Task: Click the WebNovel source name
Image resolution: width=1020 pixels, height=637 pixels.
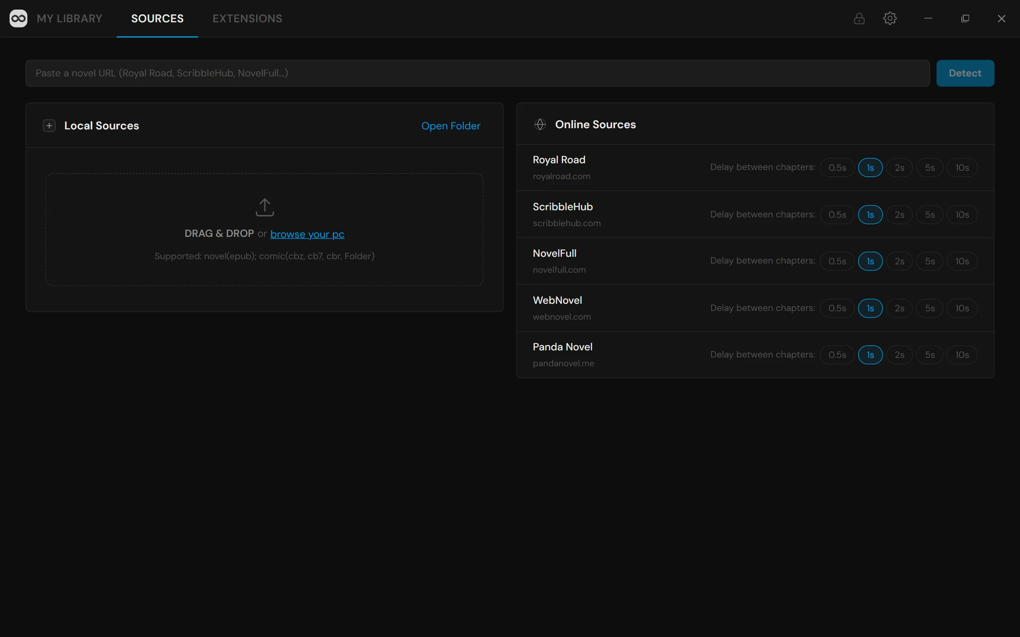Action: pos(557,300)
